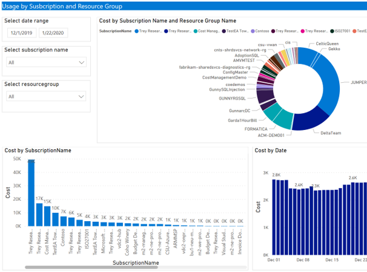Click the ISO27001 axis label
This screenshot has height=272, width=367.
point(87,239)
